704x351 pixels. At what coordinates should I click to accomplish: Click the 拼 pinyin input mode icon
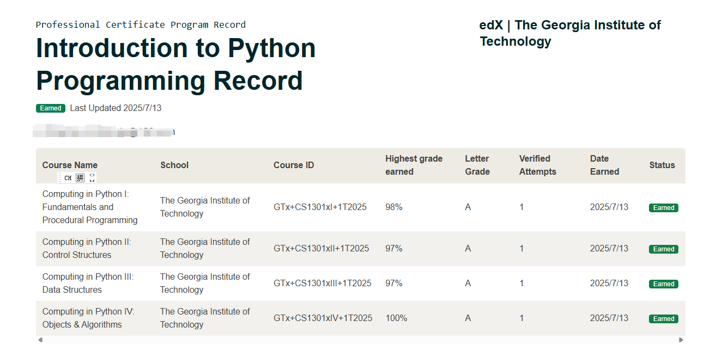point(80,178)
